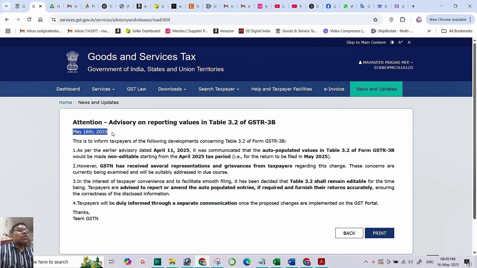Expand the Downloads menu dropdown

pyautogui.click(x=172, y=89)
